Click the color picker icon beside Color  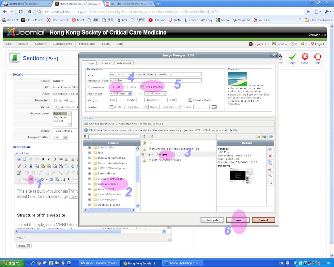(214, 107)
